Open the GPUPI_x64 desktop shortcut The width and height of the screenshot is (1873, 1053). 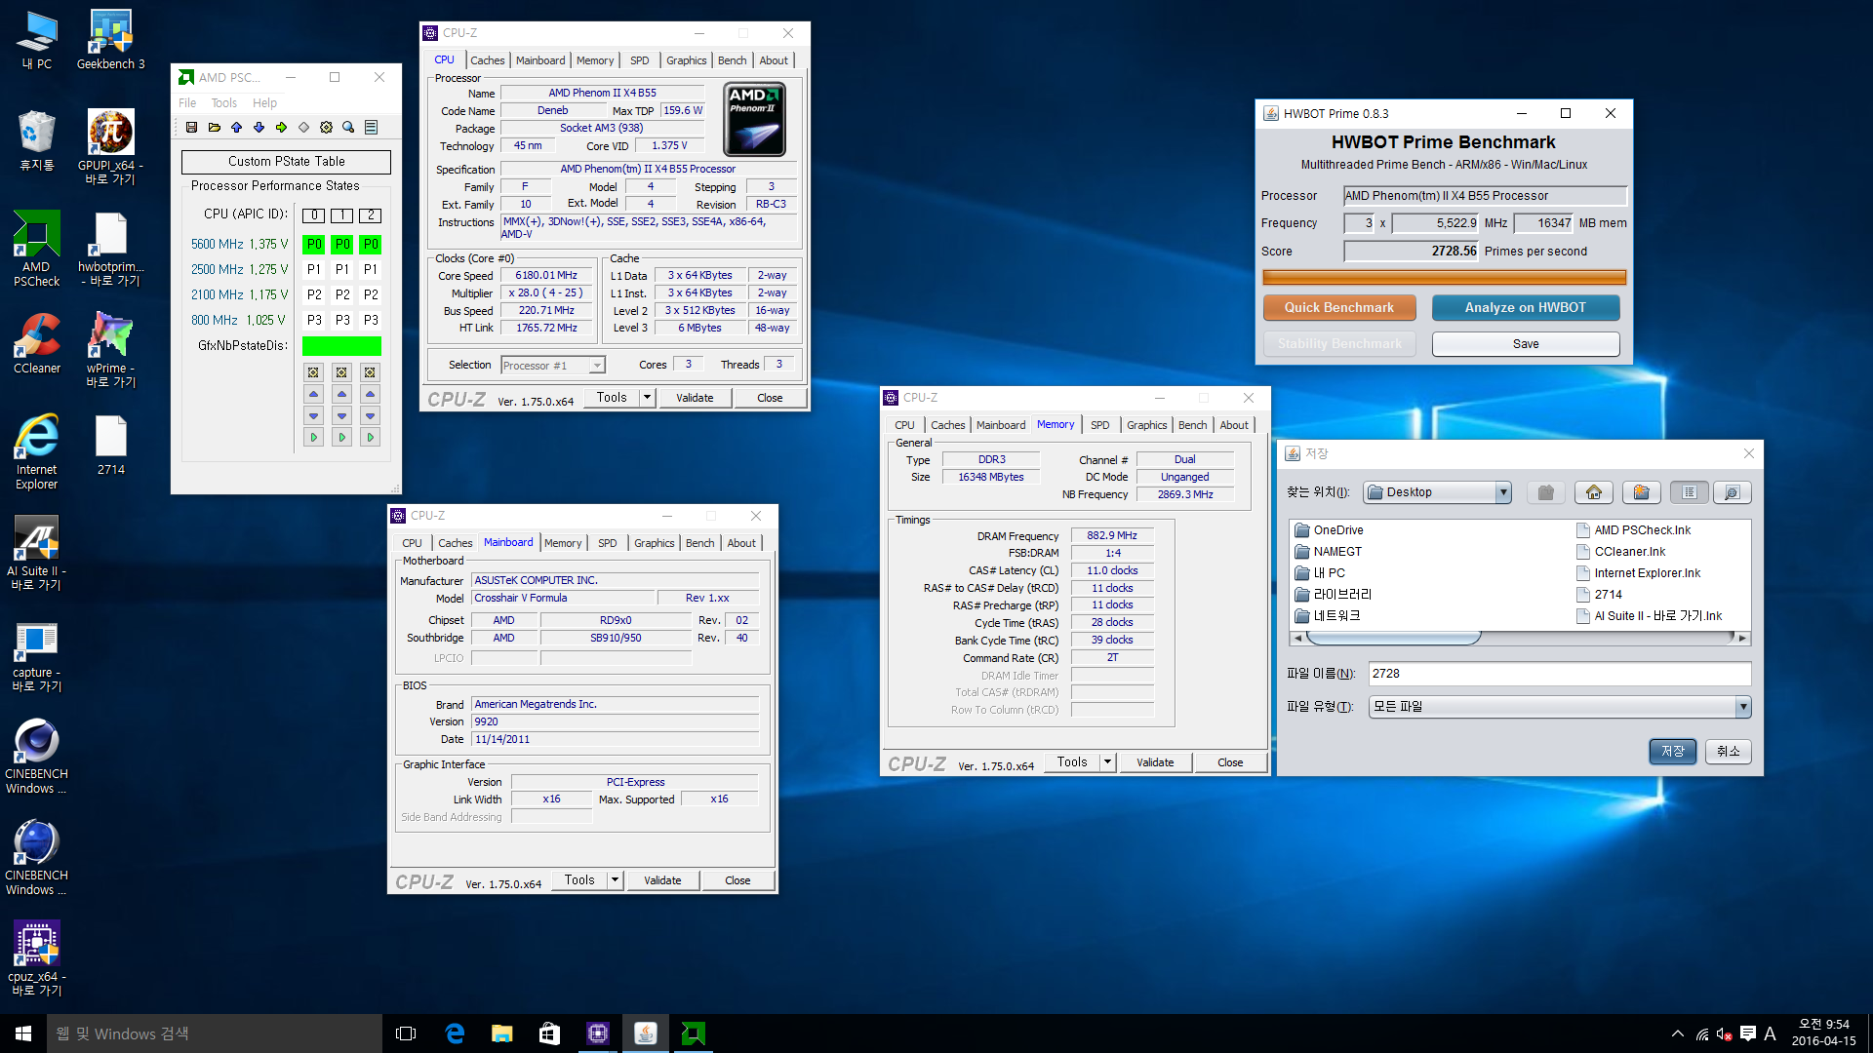tap(110, 145)
